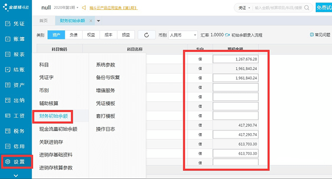
Task: Select the 负债 category button
Action: pos(74,35)
